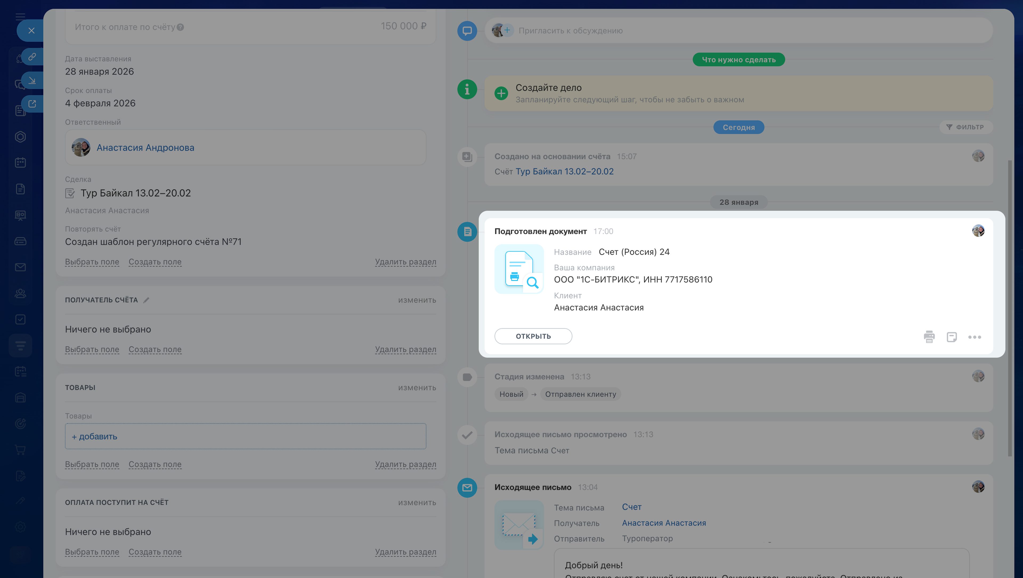Image resolution: width=1023 pixels, height=578 pixels.
Task: Click изменить in the ТОВАРЫ section
Action: [417, 387]
